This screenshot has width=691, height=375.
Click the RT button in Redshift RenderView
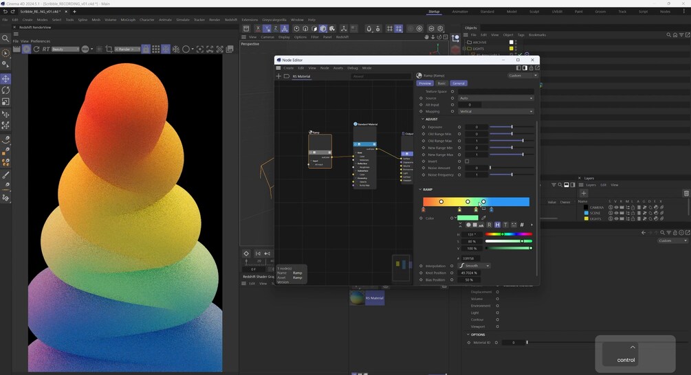click(x=46, y=49)
